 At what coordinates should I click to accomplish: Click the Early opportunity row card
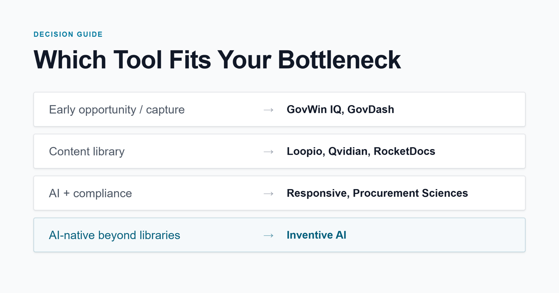coord(279,109)
